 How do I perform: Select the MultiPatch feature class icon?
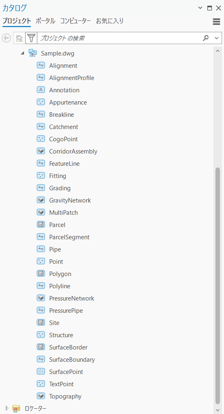pos(41,212)
